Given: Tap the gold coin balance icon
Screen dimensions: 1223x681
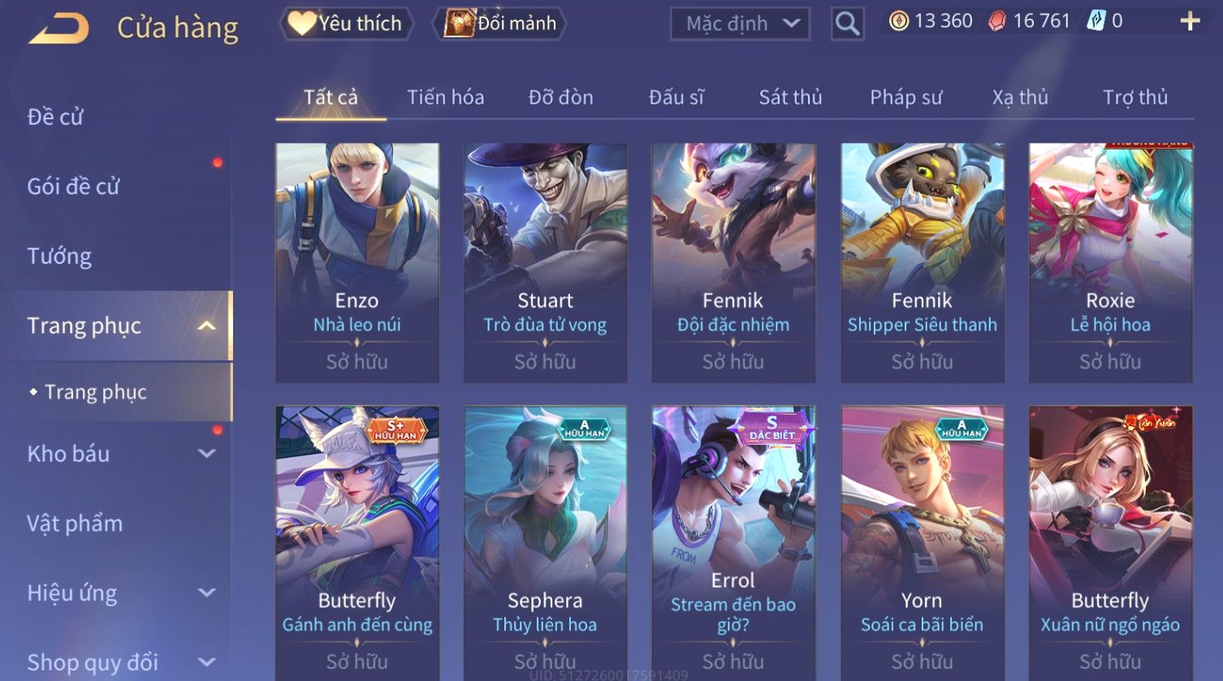Looking at the screenshot, I should [898, 21].
